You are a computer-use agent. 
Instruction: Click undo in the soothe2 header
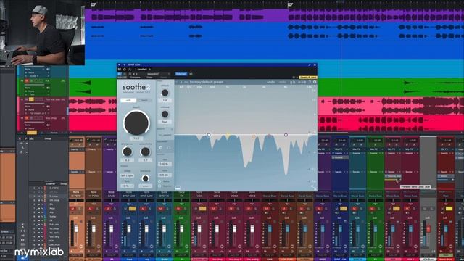pos(270,82)
